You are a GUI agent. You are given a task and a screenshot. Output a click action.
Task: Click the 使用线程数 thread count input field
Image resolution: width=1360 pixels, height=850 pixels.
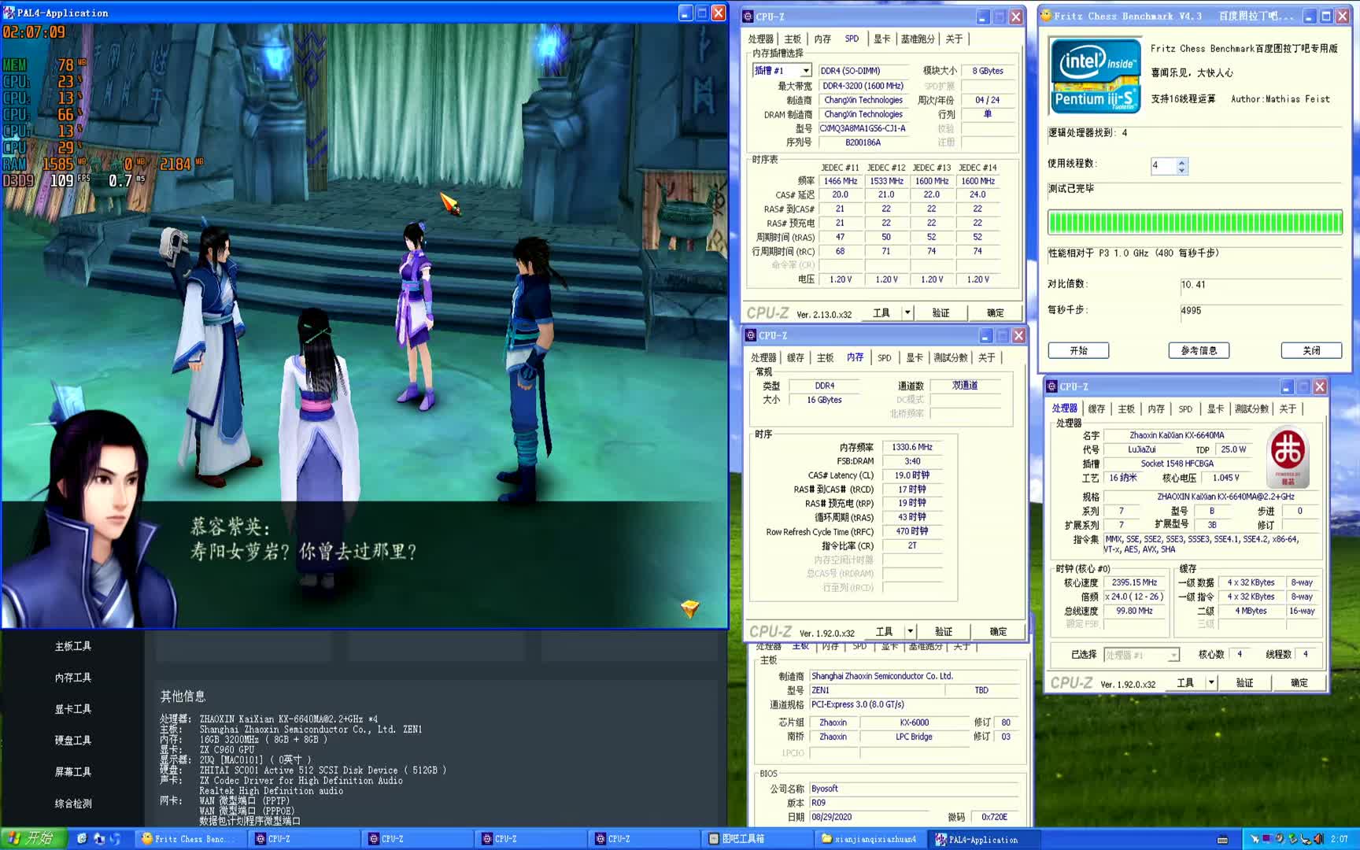click(x=1163, y=165)
